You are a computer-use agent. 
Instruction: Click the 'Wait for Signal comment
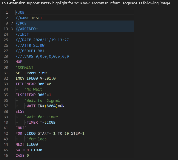[42, 100]
